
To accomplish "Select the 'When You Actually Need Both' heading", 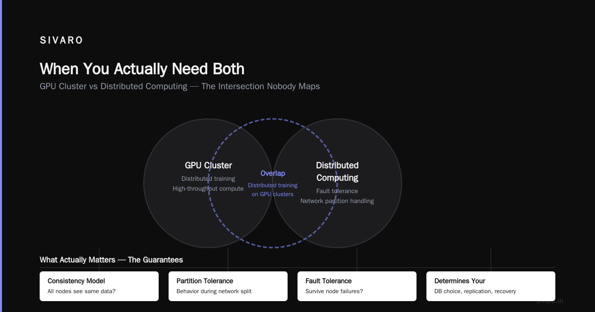I will point(142,68).
